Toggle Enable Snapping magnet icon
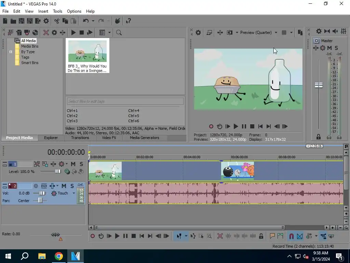Viewport: 350px width, 263px height. pyautogui.click(x=291, y=236)
